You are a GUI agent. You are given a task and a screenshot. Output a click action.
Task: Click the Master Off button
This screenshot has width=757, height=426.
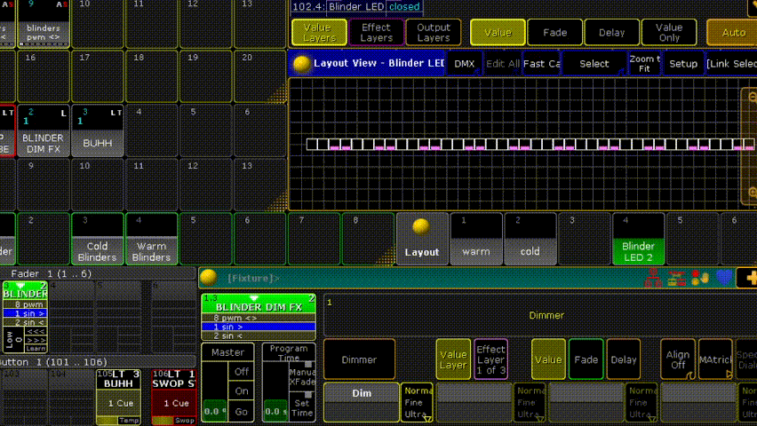tap(241, 372)
